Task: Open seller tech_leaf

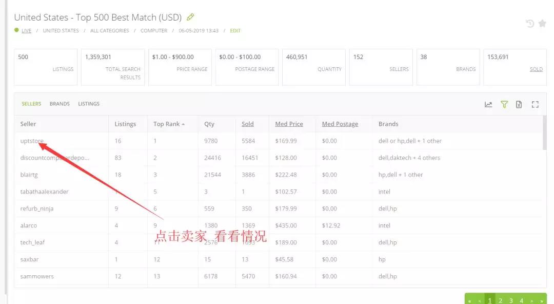Action: (32, 242)
